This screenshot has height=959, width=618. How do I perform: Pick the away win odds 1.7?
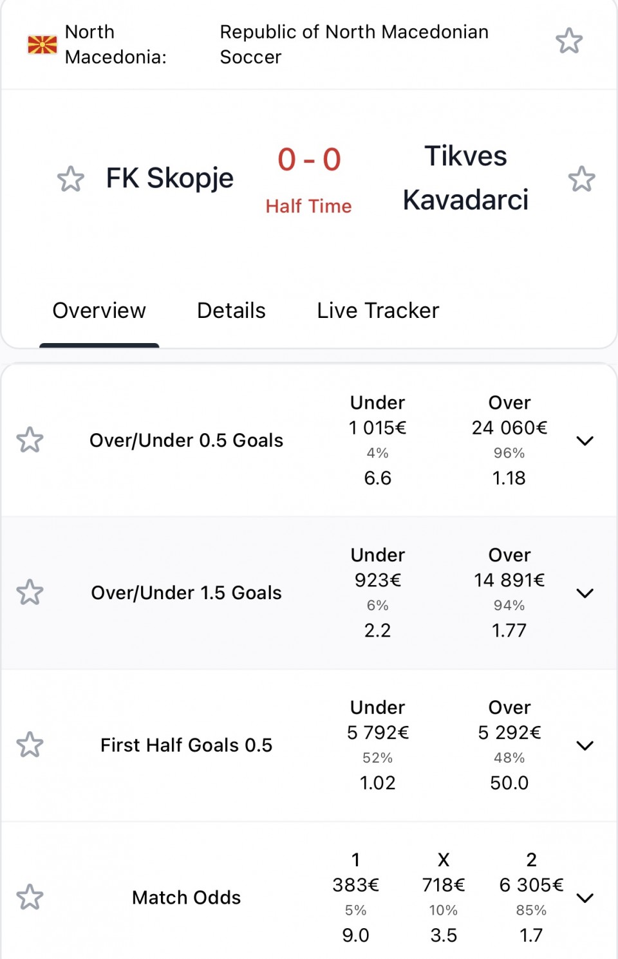531,935
